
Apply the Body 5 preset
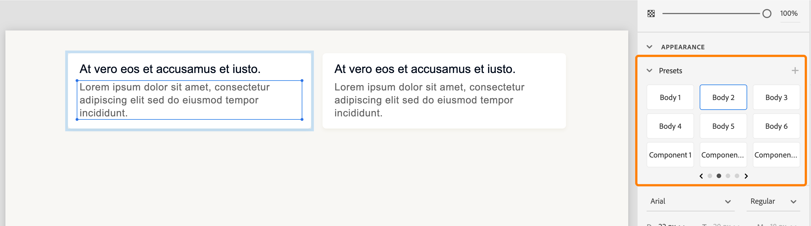723,126
